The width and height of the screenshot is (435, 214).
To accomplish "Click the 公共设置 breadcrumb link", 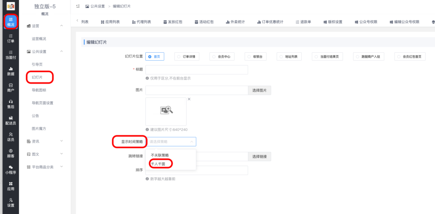I will point(95,6).
